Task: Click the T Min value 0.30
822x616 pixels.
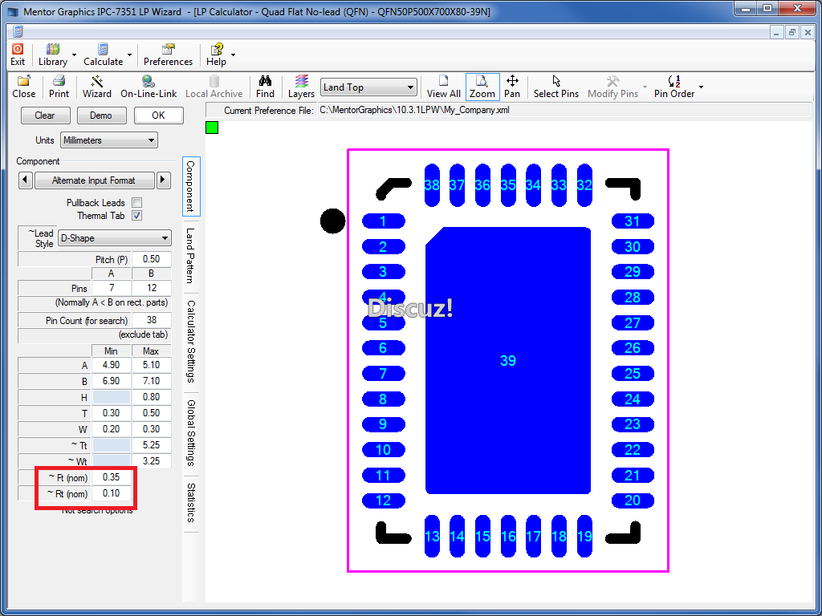Action: pos(111,413)
